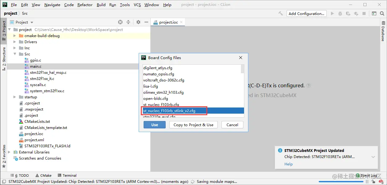Open Add Configuration dropdown
This screenshot has height=185, width=387.
click(x=306, y=13)
